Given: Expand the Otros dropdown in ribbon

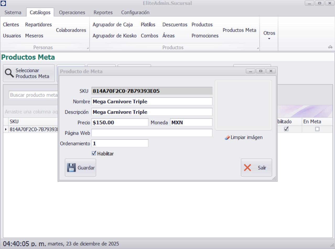Looking at the screenshot, I should [x=269, y=35].
